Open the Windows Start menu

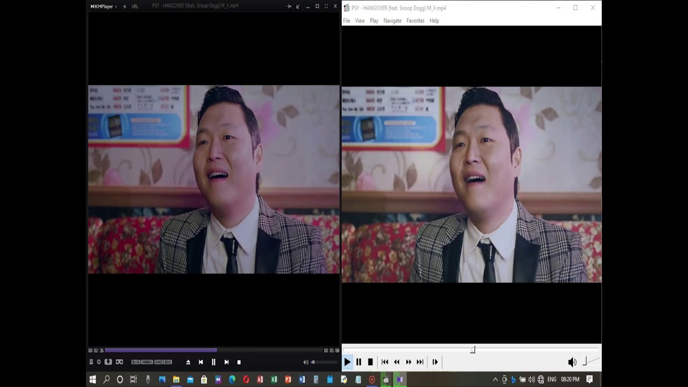[92, 379]
